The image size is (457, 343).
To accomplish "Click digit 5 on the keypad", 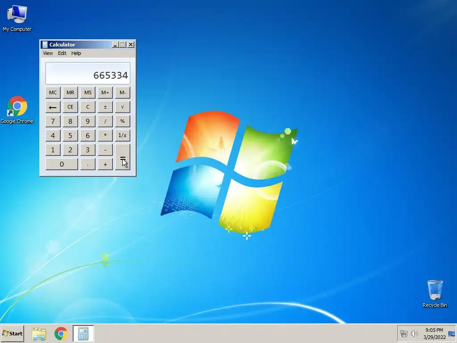I will point(70,136).
